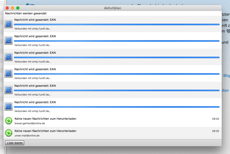Click 08:25 timestamp in unser.mail row
Screen dimensions: 230x154
(215, 131)
